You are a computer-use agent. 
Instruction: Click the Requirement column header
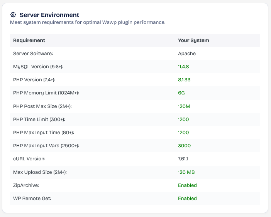coord(29,40)
